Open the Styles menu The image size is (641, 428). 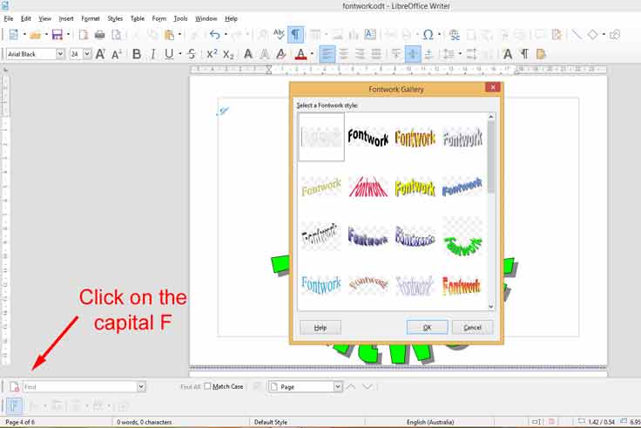115,18
